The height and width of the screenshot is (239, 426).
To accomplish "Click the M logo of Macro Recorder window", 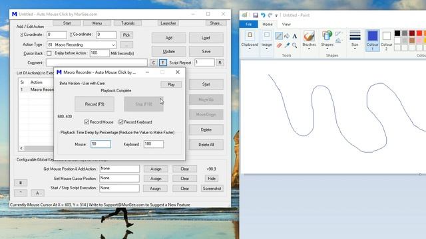I will click(x=59, y=72).
